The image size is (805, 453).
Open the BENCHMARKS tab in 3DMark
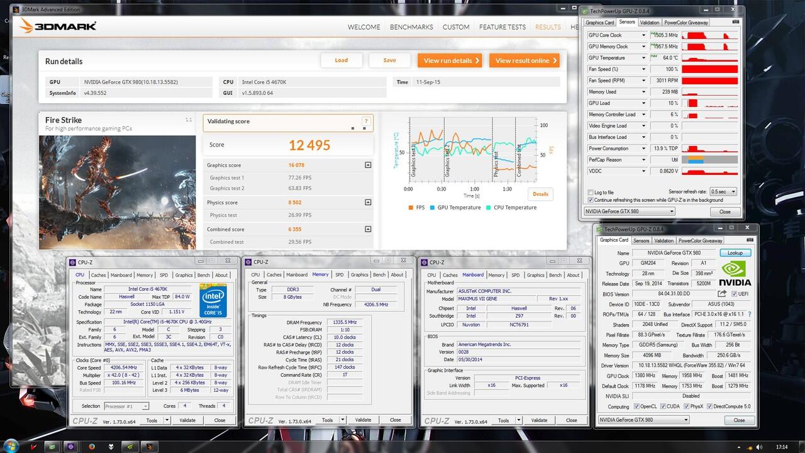click(x=411, y=27)
